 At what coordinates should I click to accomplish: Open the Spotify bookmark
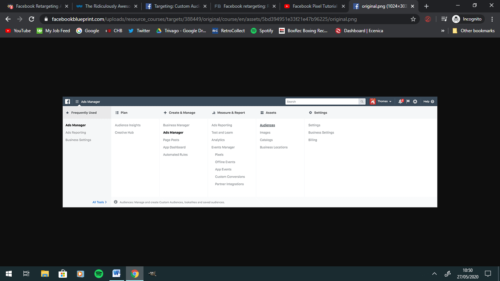point(262,31)
